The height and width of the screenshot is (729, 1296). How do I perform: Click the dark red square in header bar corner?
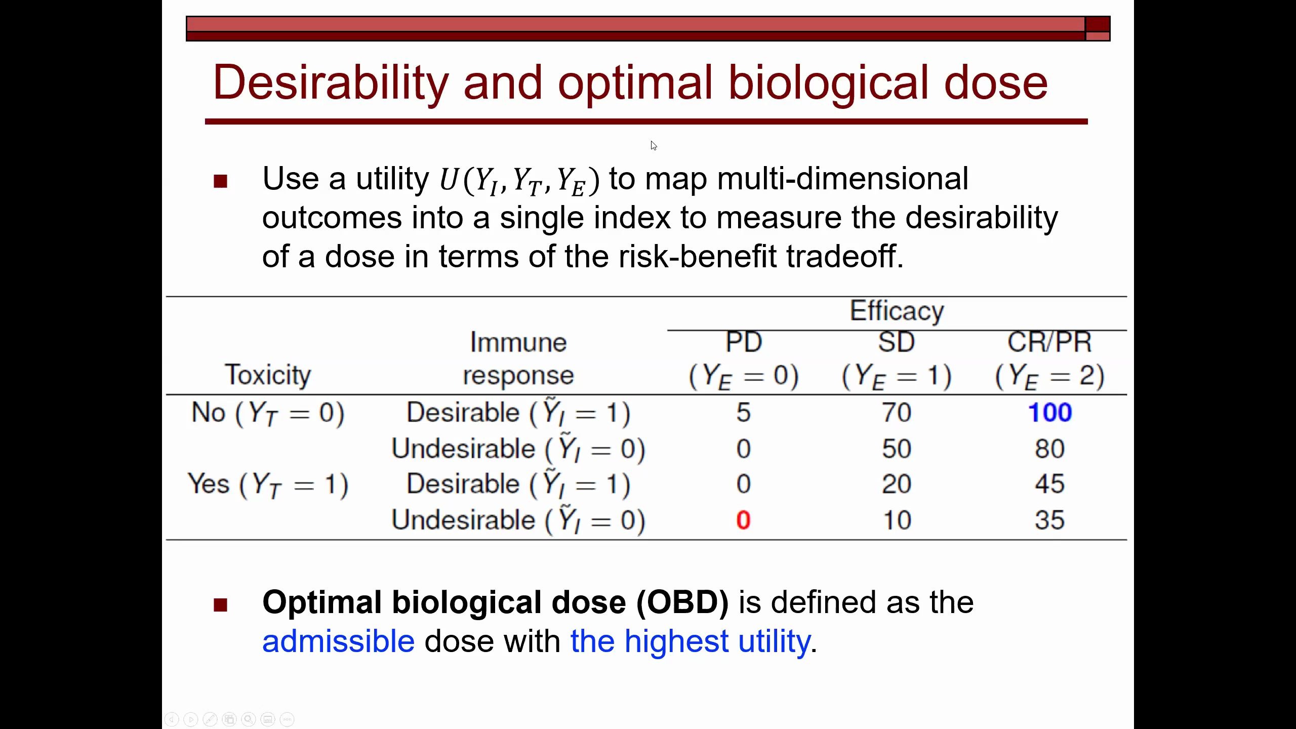tap(1098, 24)
